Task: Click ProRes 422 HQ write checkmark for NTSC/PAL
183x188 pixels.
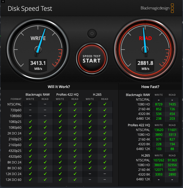Action: tap(60, 104)
